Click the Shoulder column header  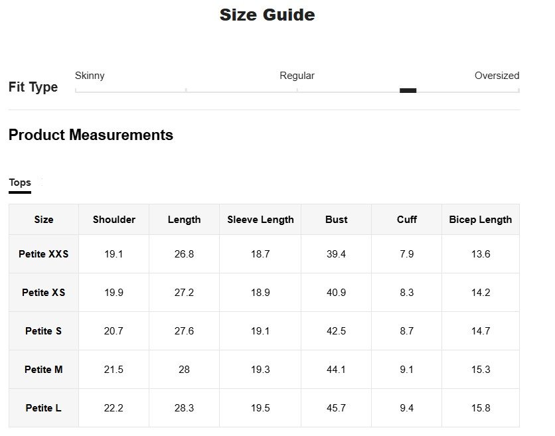pos(114,220)
